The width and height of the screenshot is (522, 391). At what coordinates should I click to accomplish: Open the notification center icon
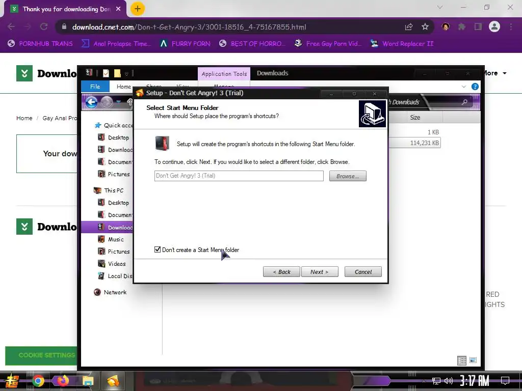505,381
